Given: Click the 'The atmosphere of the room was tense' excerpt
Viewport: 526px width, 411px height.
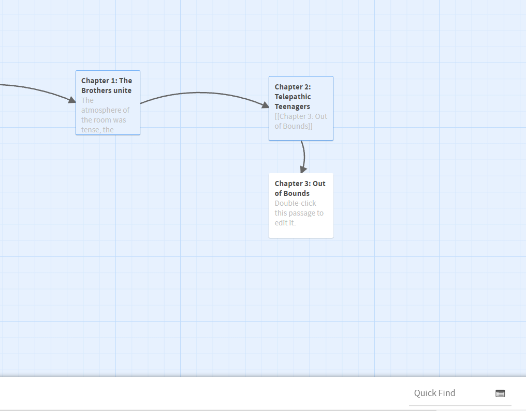Looking at the screenshot, I should (x=105, y=115).
